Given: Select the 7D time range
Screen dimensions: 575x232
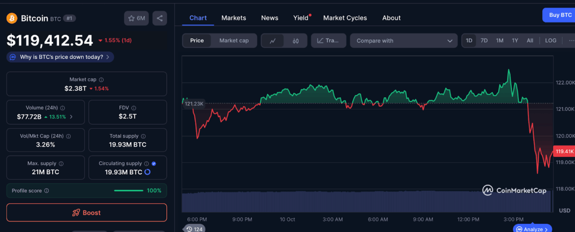Looking at the screenshot, I should 484,41.
